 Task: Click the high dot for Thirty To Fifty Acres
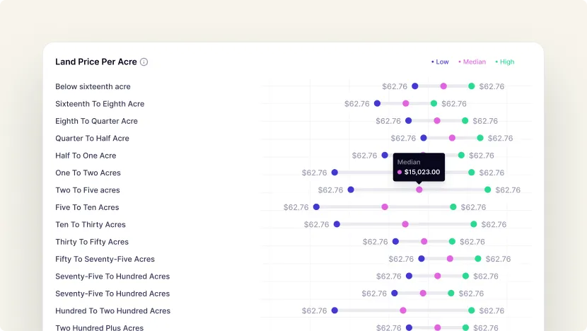pos(452,242)
